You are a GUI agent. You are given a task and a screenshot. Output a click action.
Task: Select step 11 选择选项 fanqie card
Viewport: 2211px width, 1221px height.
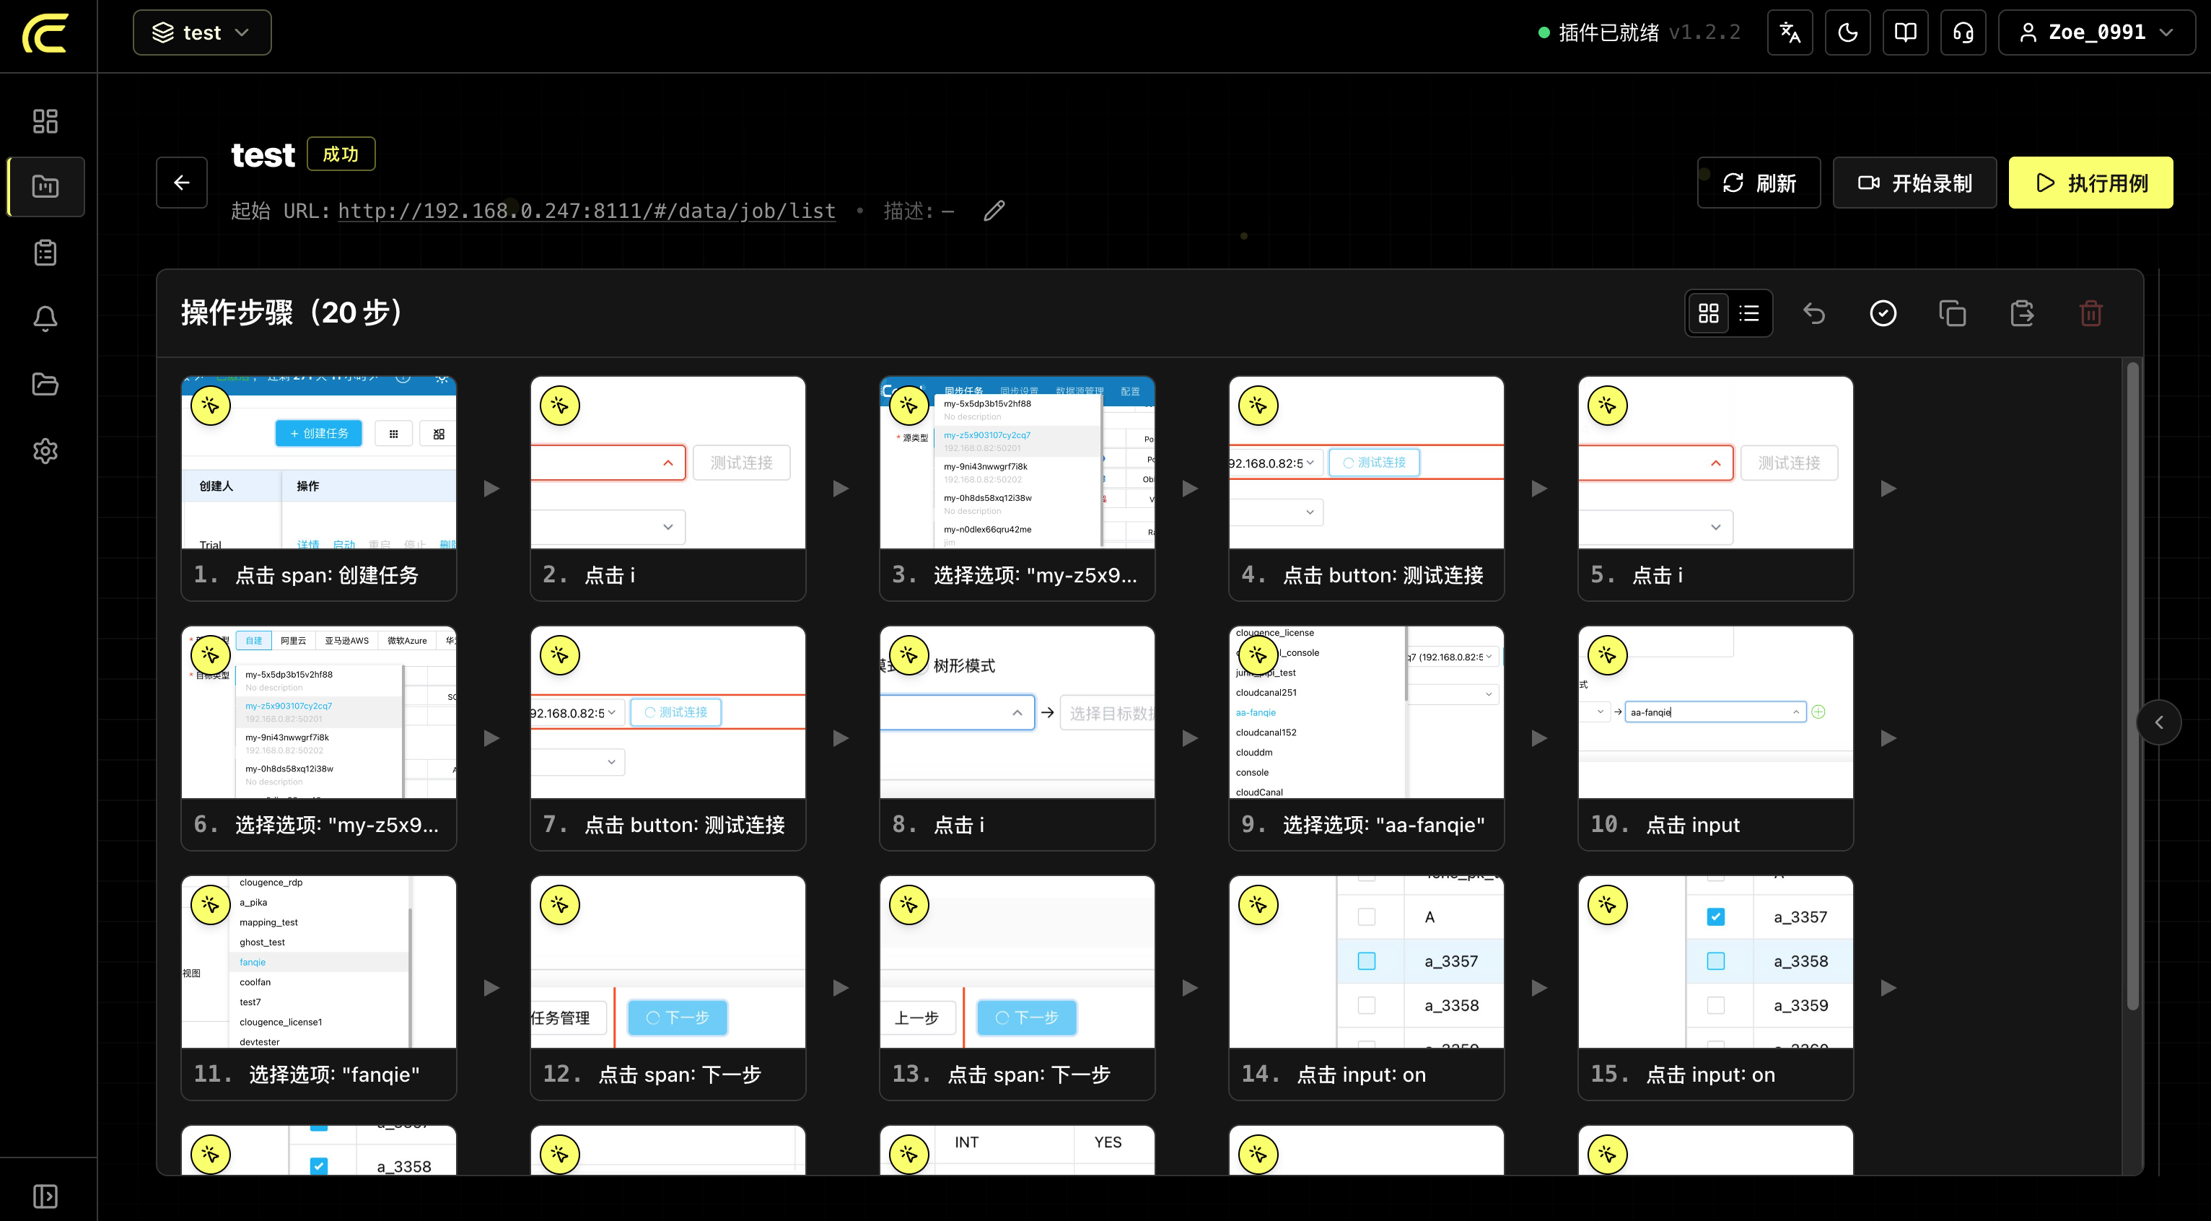click(x=318, y=988)
